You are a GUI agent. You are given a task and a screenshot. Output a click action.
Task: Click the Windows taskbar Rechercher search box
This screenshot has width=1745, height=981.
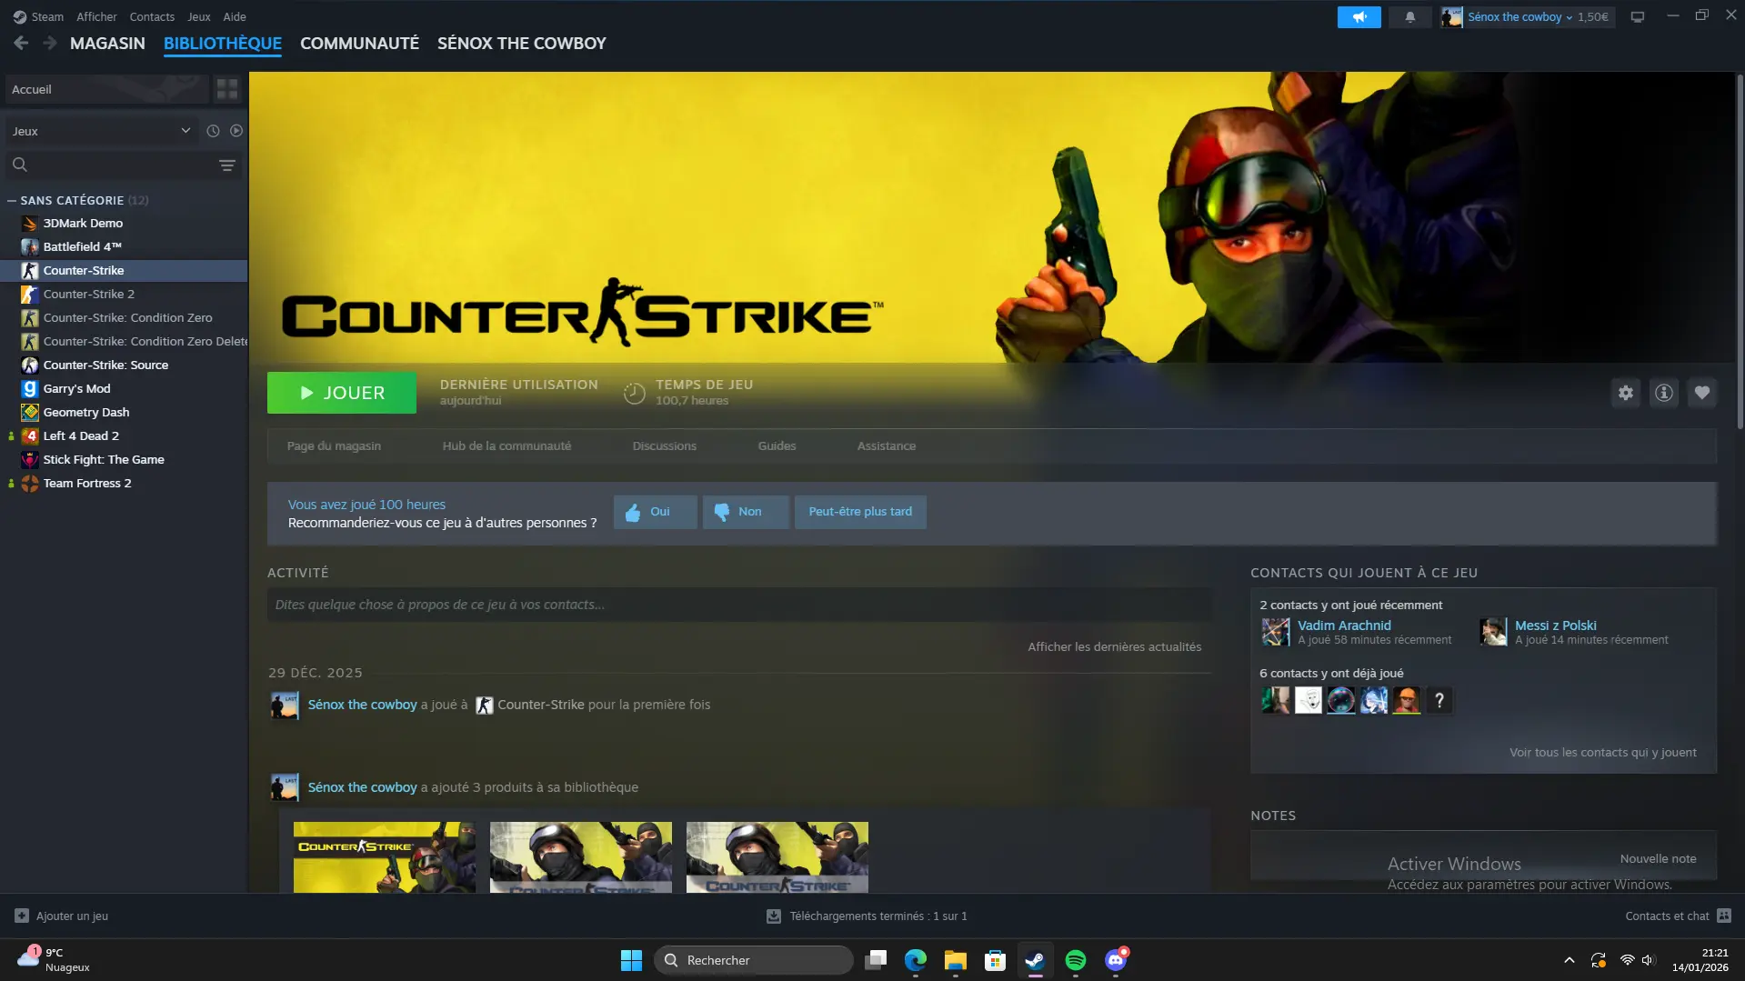pyautogui.click(x=753, y=960)
